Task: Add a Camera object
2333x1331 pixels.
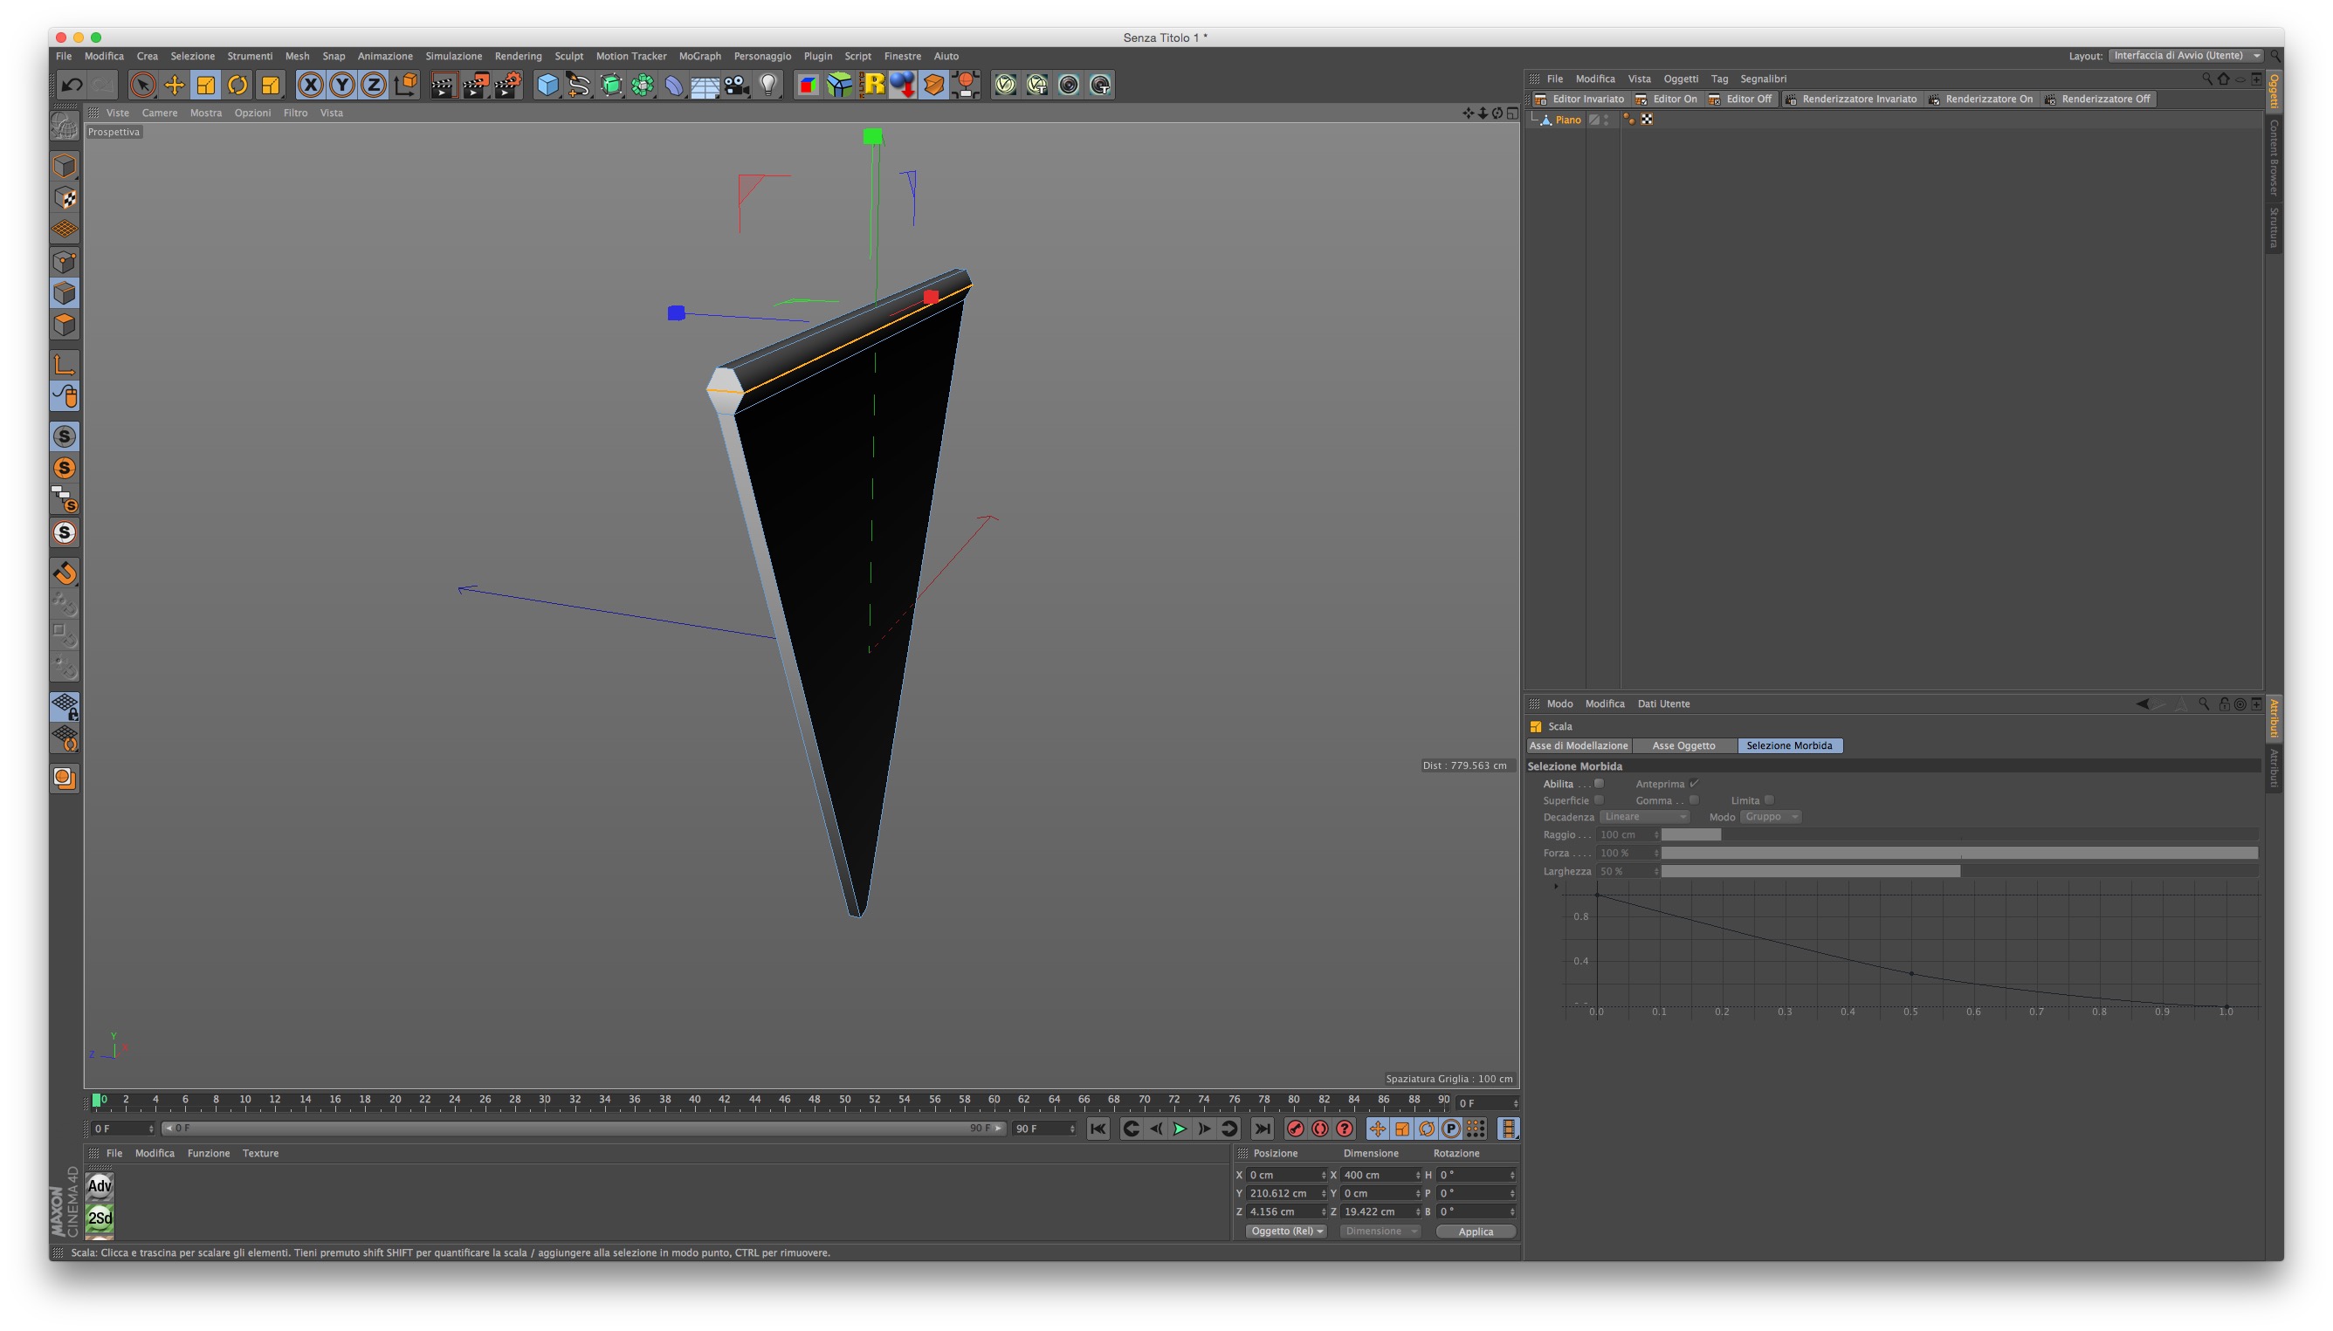Action: 736,85
